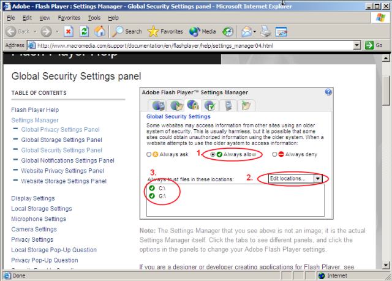Open Privacy Pop-Up Question link

pyautogui.click(x=45, y=260)
